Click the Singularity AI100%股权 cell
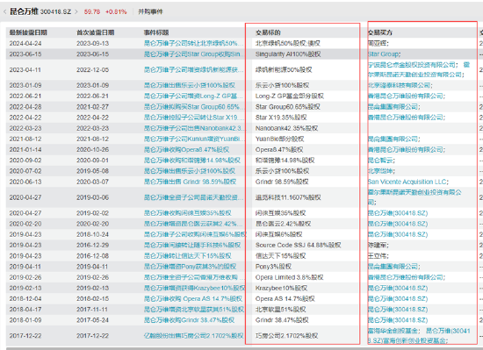This screenshot has height=350, width=483. pyautogui.click(x=288, y=54)
